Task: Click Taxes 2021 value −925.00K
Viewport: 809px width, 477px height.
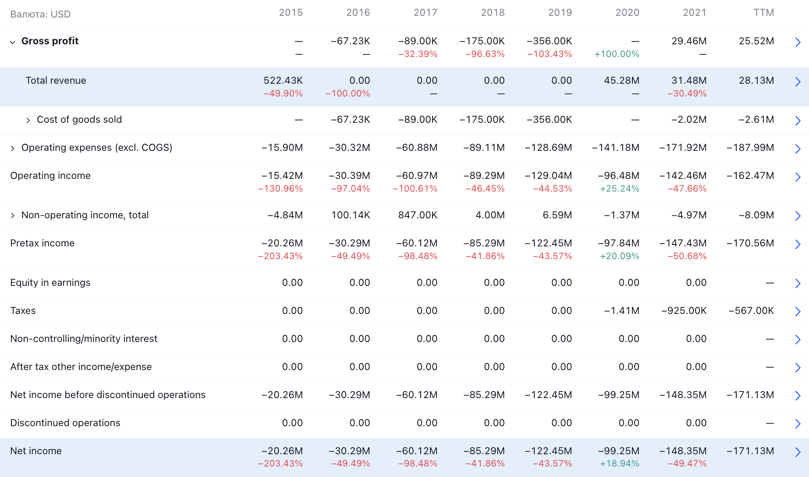Action: 684,311
